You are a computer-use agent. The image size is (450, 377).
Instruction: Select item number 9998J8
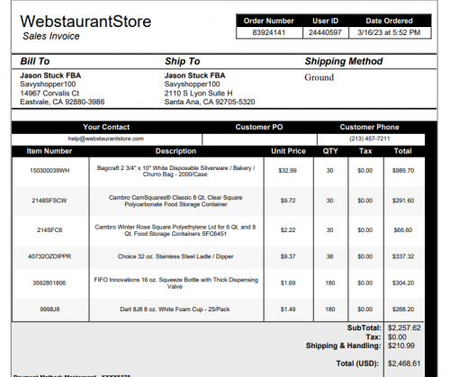tap(49, 310)
